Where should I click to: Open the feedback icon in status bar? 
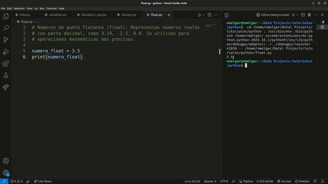click(315, 181)
